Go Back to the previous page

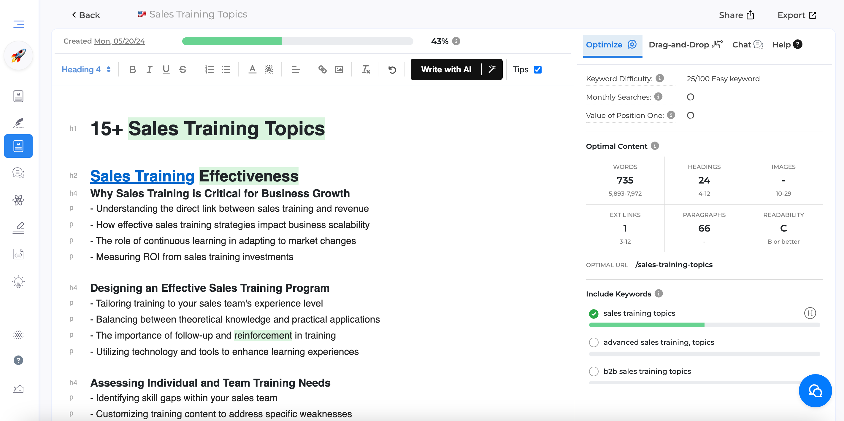pos(86,15)
